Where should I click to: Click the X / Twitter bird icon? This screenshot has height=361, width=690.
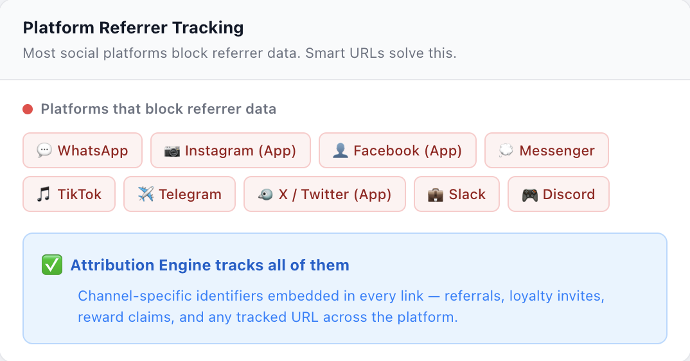(265, 195)
